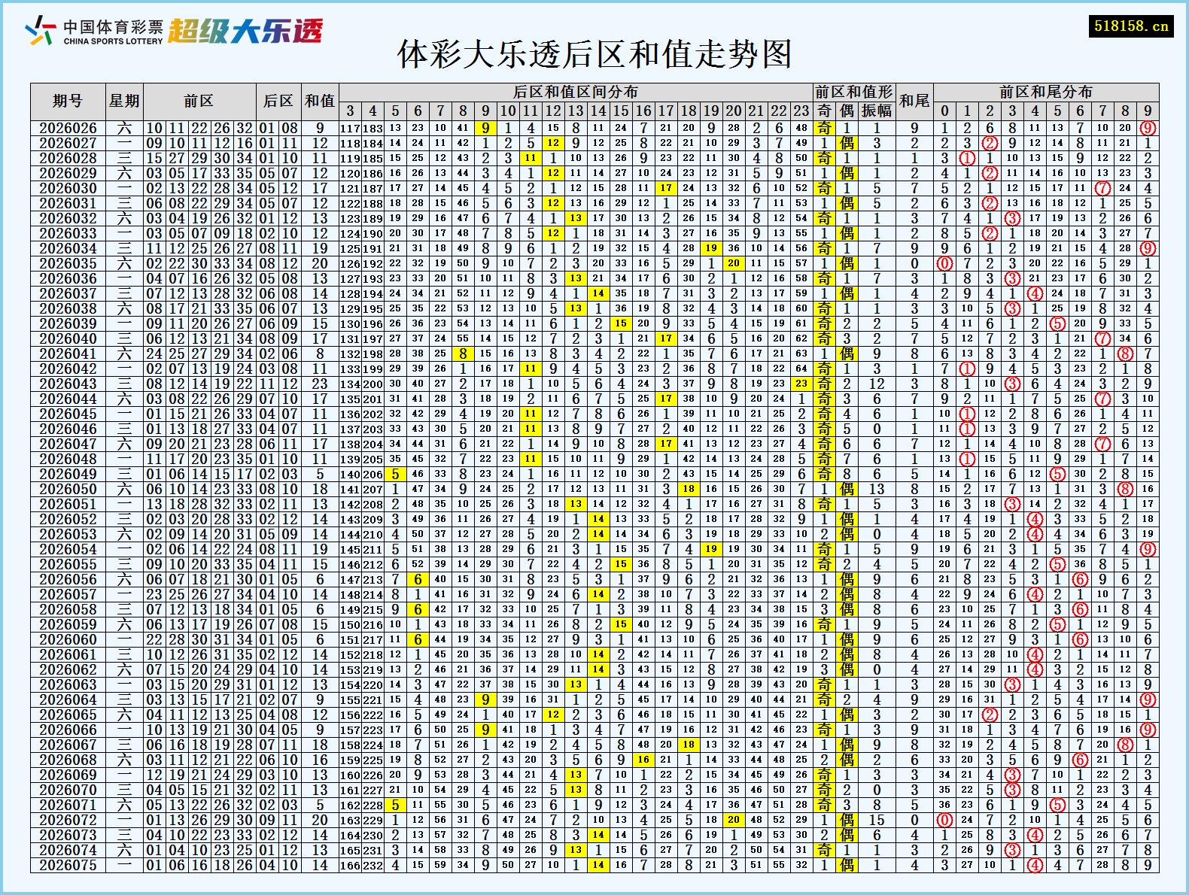Click highlighted sum 14 in row 2026075

coord(598,865)
